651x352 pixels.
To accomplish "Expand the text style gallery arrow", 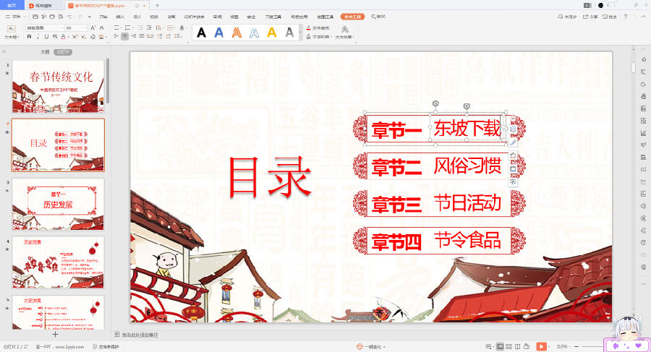I will point(300,32).
